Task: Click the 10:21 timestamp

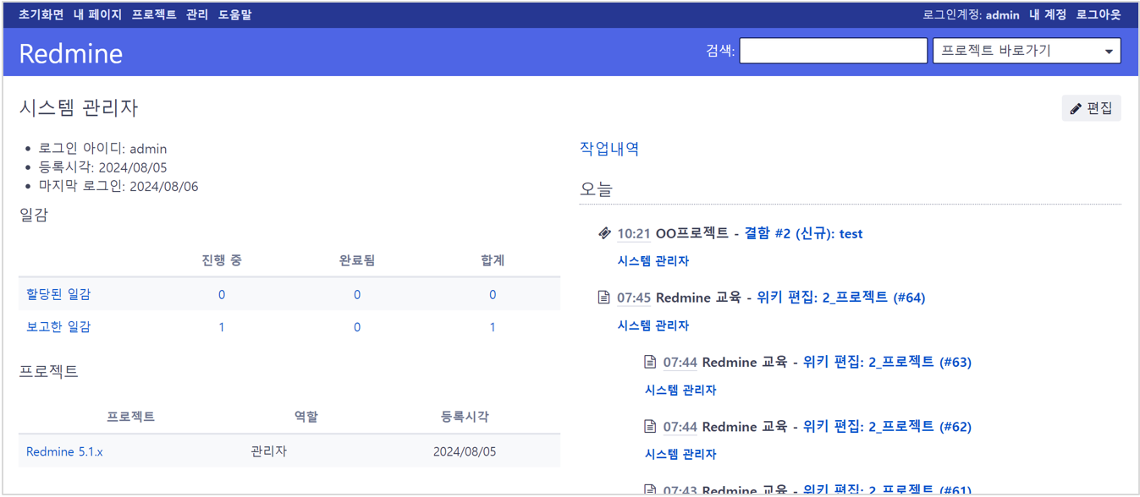Action: tap(634, 233)
